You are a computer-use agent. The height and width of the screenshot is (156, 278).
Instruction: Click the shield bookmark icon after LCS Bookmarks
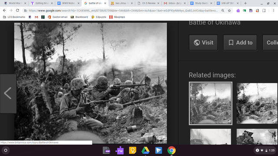click(30, 17)
